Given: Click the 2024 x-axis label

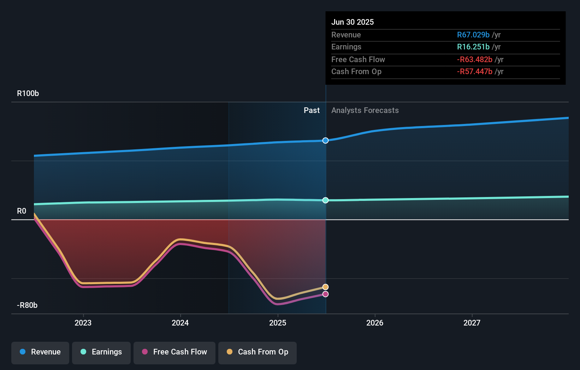Looking at the screenshot, I should 180,323.
